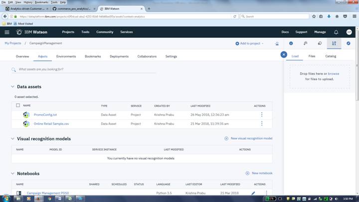Click the browser Search box

point(275,16)
